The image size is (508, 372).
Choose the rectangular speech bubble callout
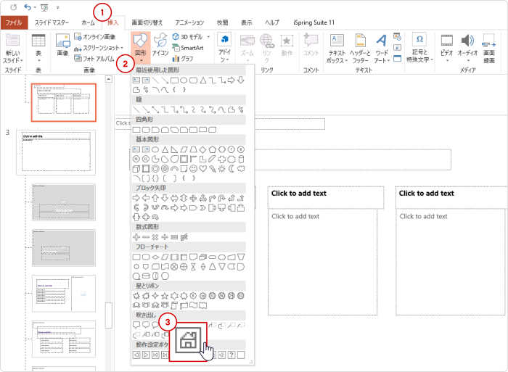click(x=136, y=325)
